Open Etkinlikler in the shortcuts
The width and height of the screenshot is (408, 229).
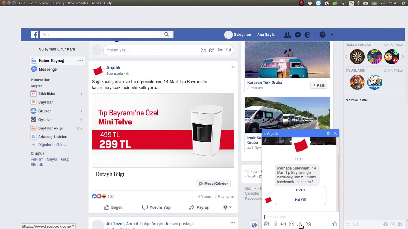click(47, 94)
